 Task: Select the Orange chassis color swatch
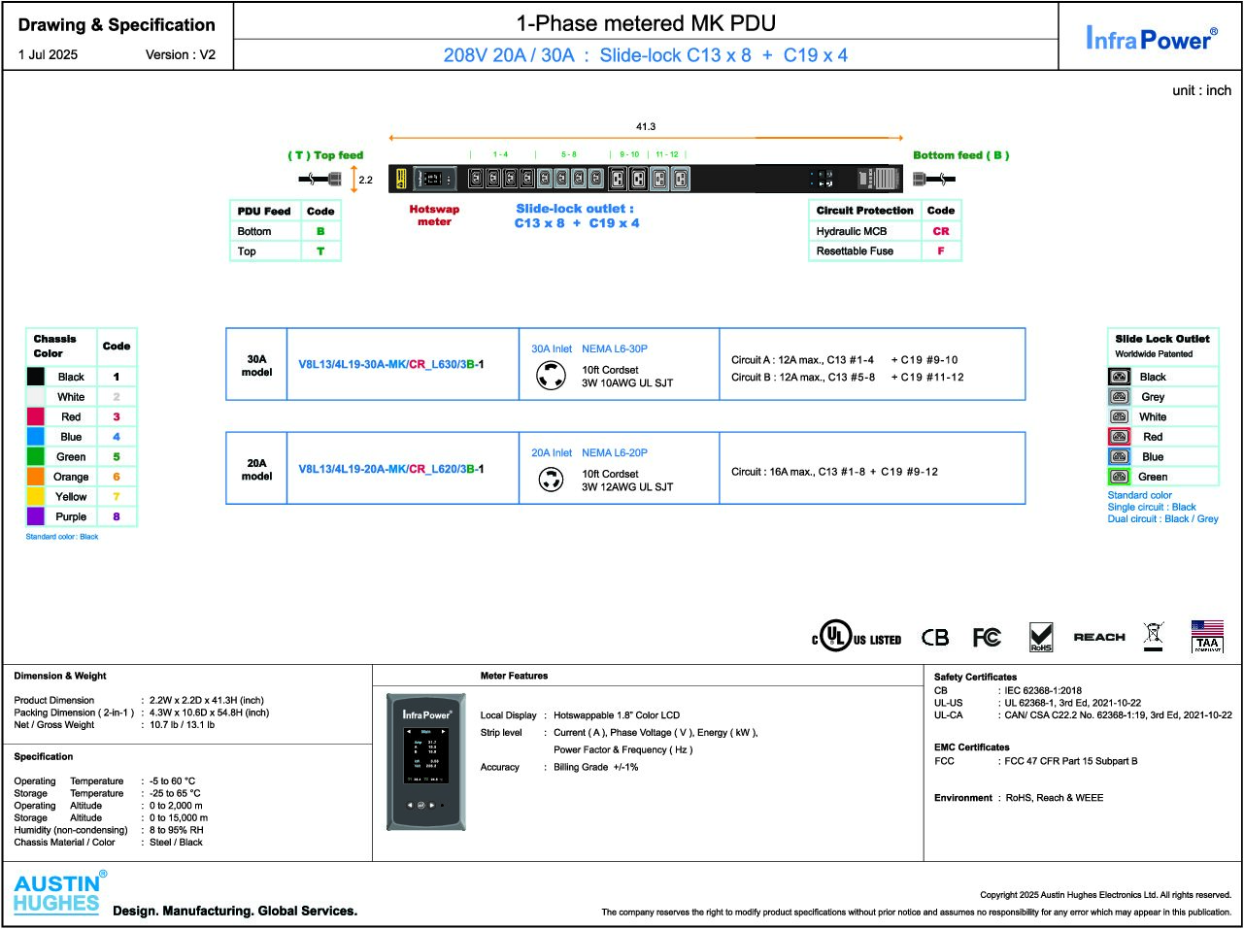tap(36, 477)
